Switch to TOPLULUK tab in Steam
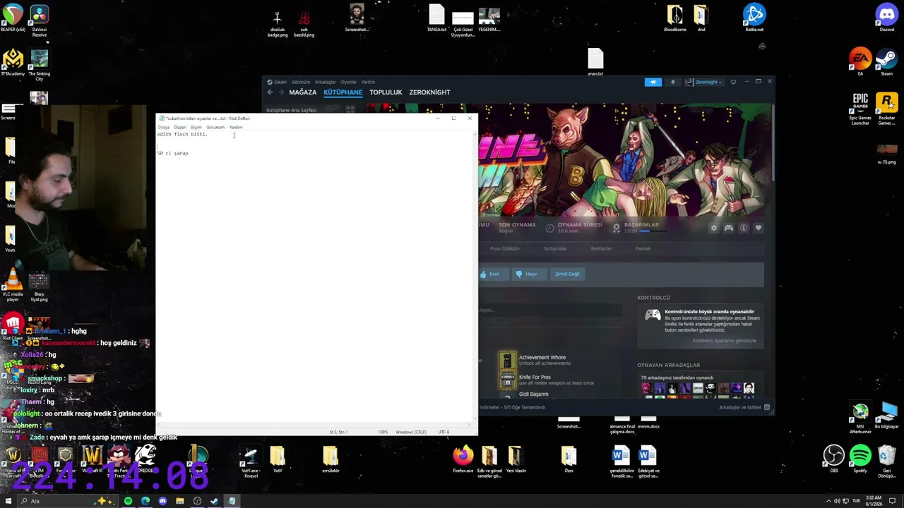Image resolution: width=904 pixels, height=508 pixels. click(386, 92)
